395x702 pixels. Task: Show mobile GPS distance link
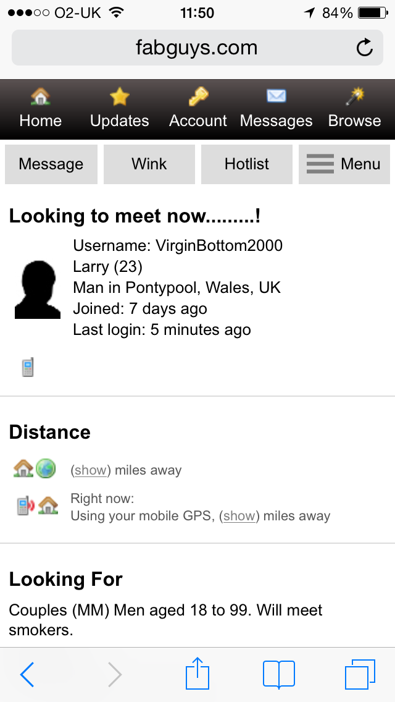(x=239, y=516)
